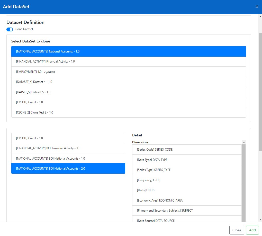Choose CREDIT dataset in clone list
The height and width of the screenshot is (236, 262).
tap(129, 102)
